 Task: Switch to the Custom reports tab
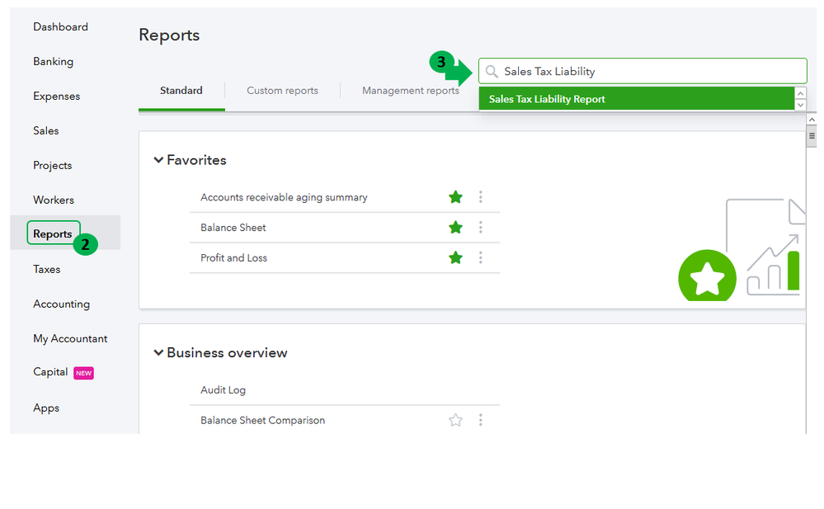pos(282,91)
